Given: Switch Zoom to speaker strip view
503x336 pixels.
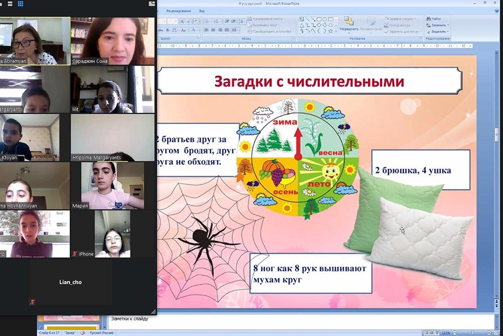Looking at the screenshot, I should pyautogui.click(x=10, y=4).
